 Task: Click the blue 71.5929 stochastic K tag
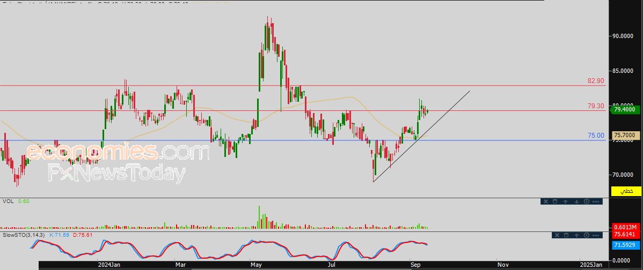click(x=626, y=245)
